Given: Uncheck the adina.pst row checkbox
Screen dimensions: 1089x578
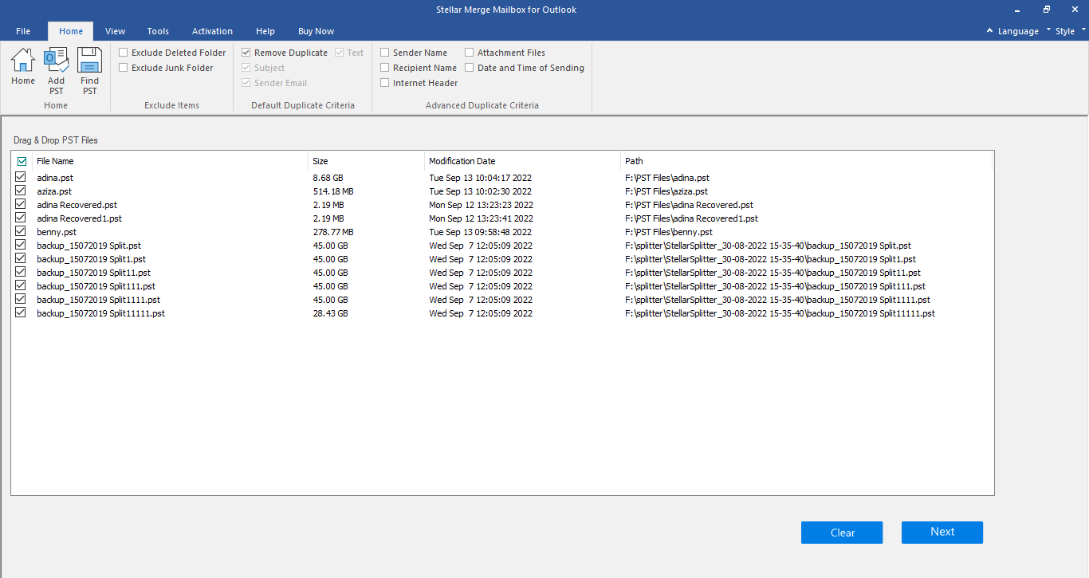Looking at the screenshot, I should tap(21, 177).
